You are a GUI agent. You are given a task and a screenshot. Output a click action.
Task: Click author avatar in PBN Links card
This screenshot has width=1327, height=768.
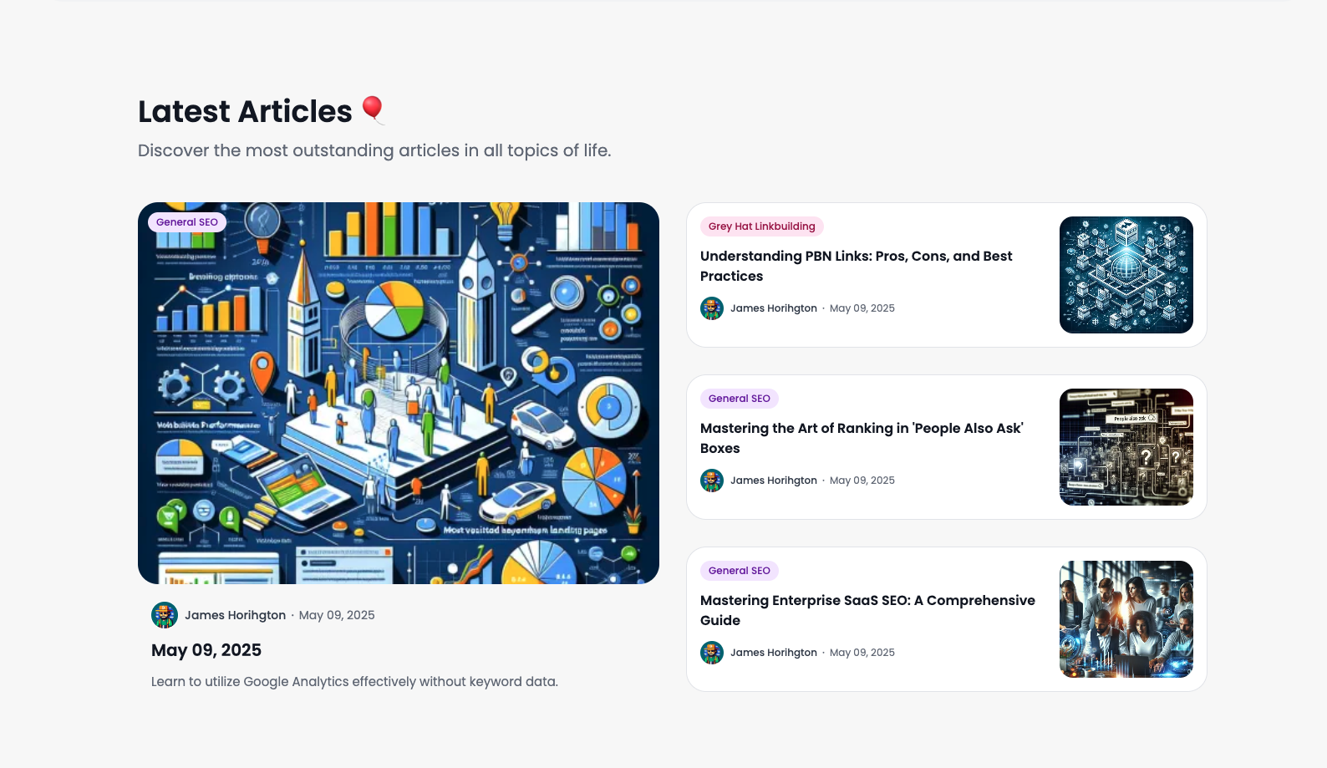point(712,308)
